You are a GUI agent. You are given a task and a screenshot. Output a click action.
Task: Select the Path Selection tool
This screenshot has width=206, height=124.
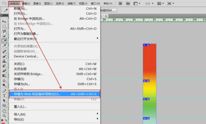[x=4, y=101]
